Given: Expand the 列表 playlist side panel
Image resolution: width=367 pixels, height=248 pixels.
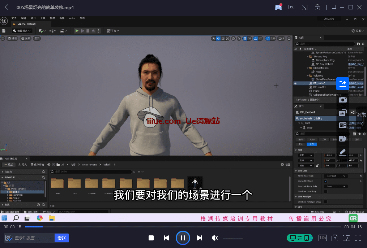Looking at the screenshot, I should (361, 115).
